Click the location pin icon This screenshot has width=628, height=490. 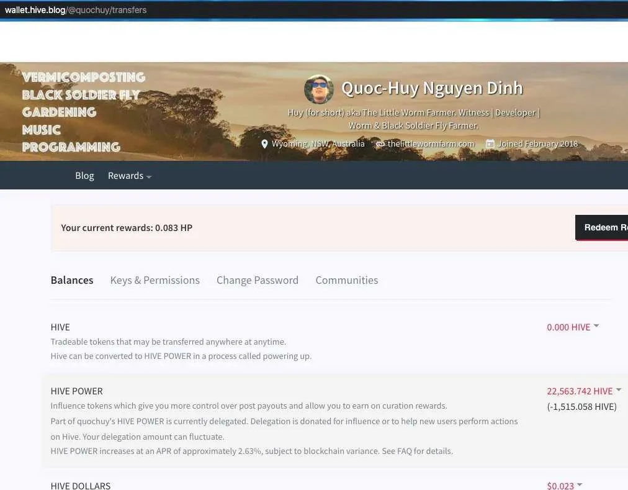coord(264,144)
